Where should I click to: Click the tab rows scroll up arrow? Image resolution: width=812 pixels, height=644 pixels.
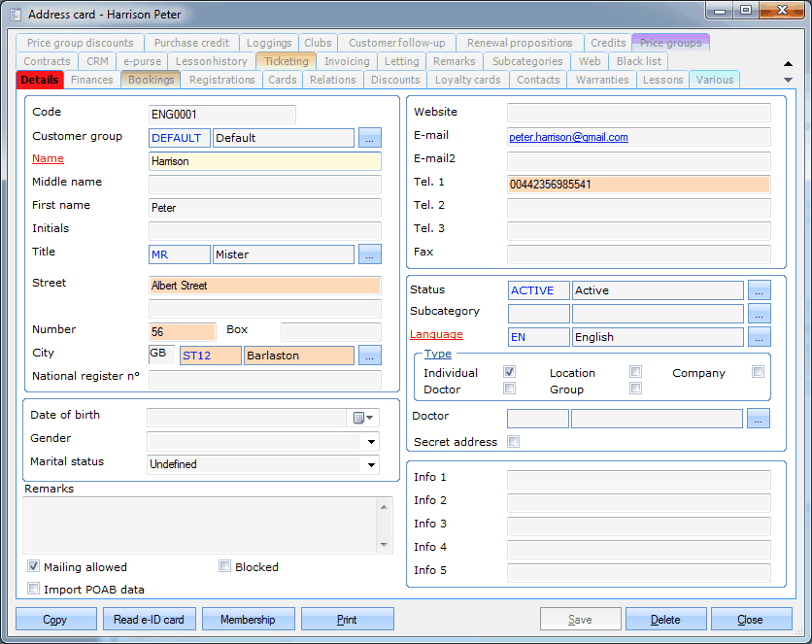(788, 64)
